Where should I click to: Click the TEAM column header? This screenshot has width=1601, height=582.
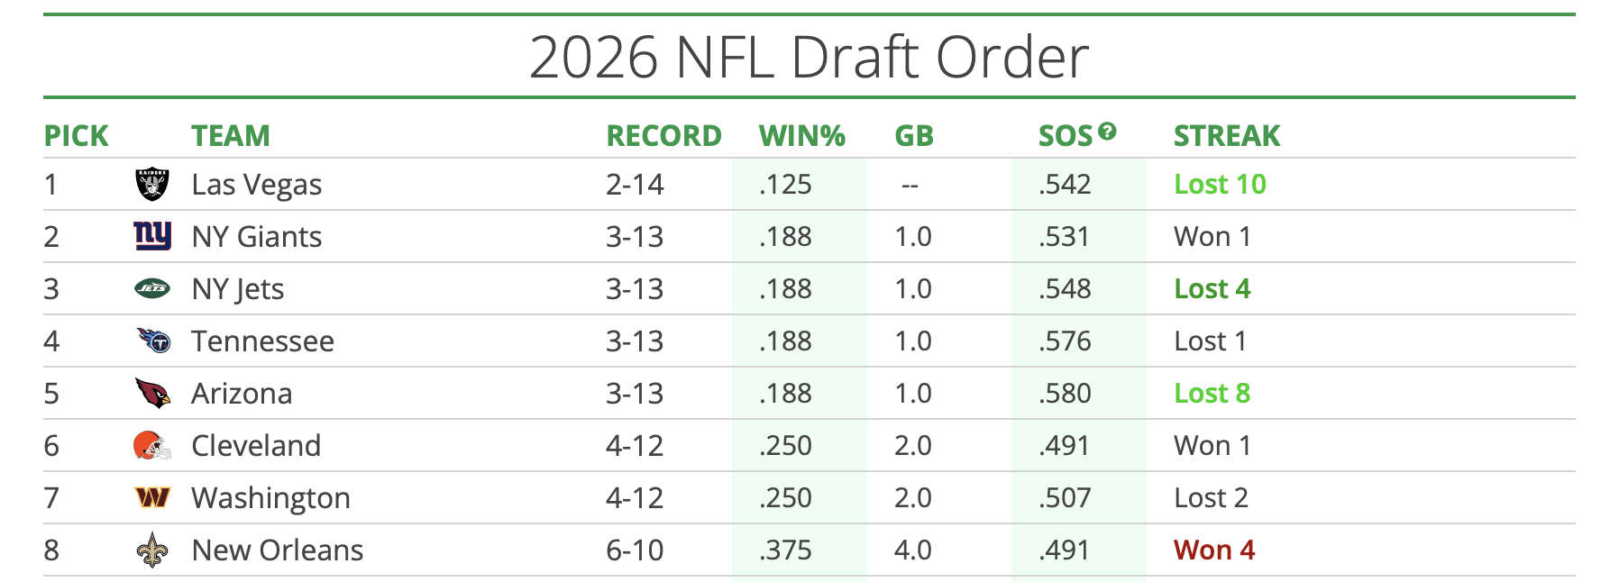coord(230,136)
